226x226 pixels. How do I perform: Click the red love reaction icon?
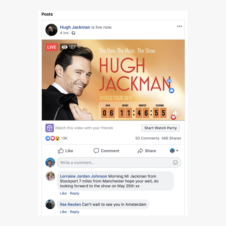click(x=53, y=138)
